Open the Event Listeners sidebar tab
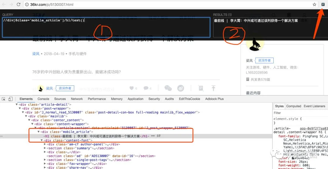 pos(314,106)
